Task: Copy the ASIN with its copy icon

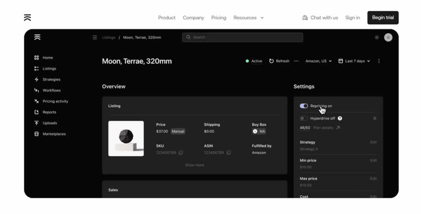Action: pos(229,153)
